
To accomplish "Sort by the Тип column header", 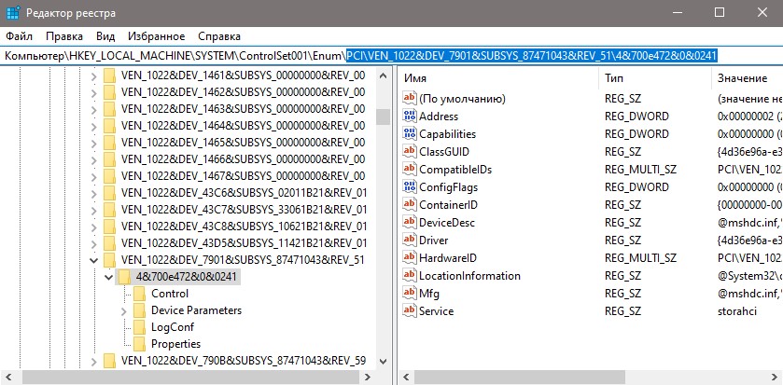I will tap(654, 78).
